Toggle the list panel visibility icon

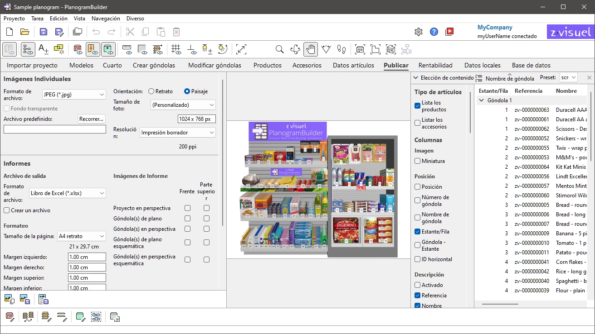(10, 49)
